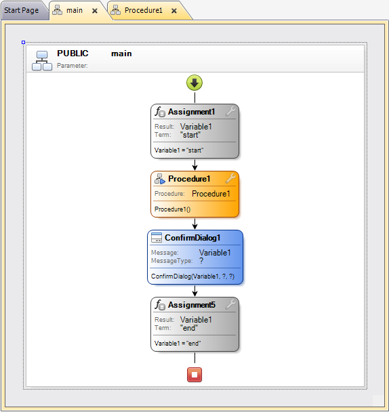Switch to the Procedure1 tab

(144, 11)
